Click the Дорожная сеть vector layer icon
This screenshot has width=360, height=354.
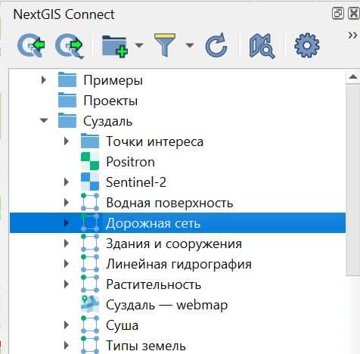point(90,222)
